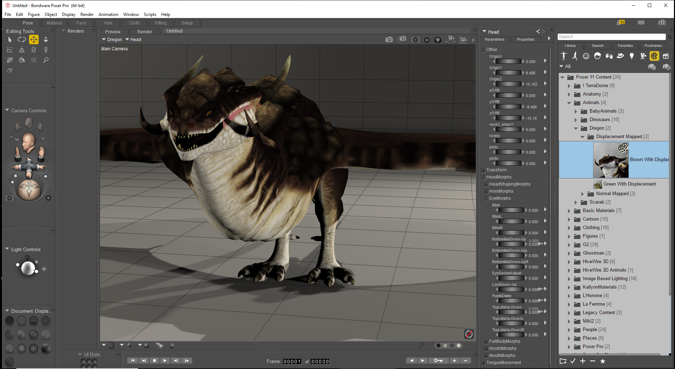This screenshot has height=369, width=675.
Task: Open the Cameras category in the library
Action: coord(643,56)
